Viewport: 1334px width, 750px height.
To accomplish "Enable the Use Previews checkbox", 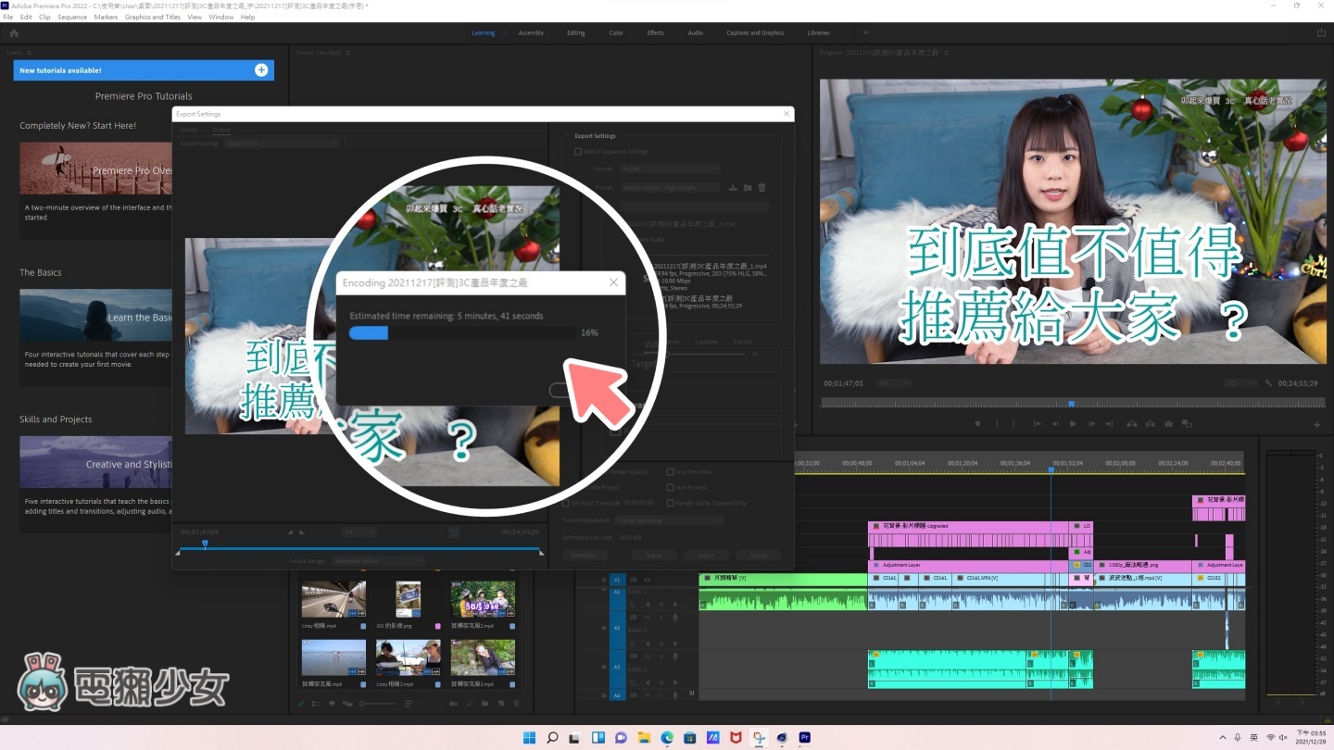I will coord(671,471).
